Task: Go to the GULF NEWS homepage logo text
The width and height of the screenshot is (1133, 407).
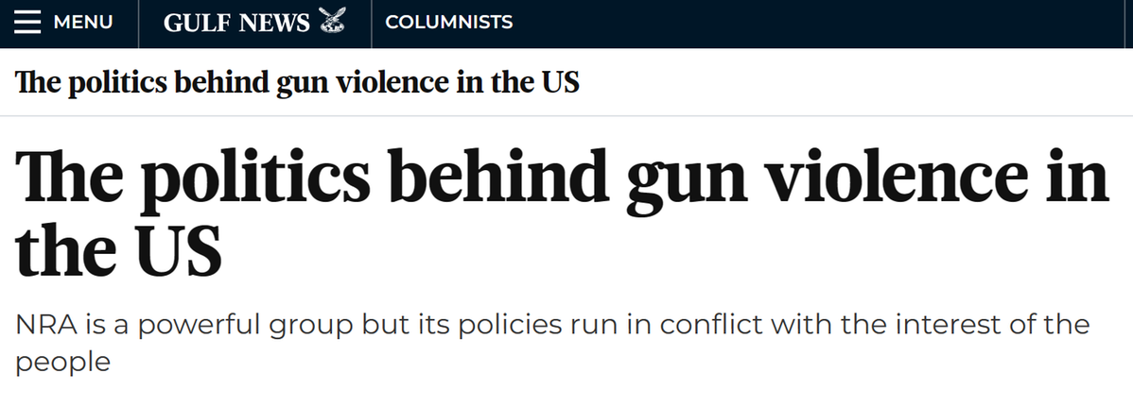Action: tap(236, 23)
